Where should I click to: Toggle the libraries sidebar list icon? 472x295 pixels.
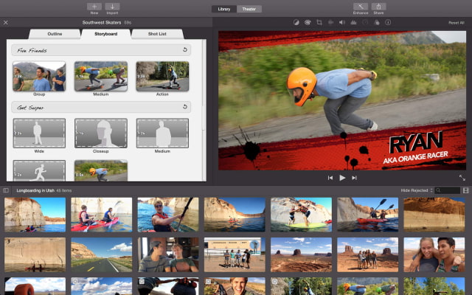6,190
